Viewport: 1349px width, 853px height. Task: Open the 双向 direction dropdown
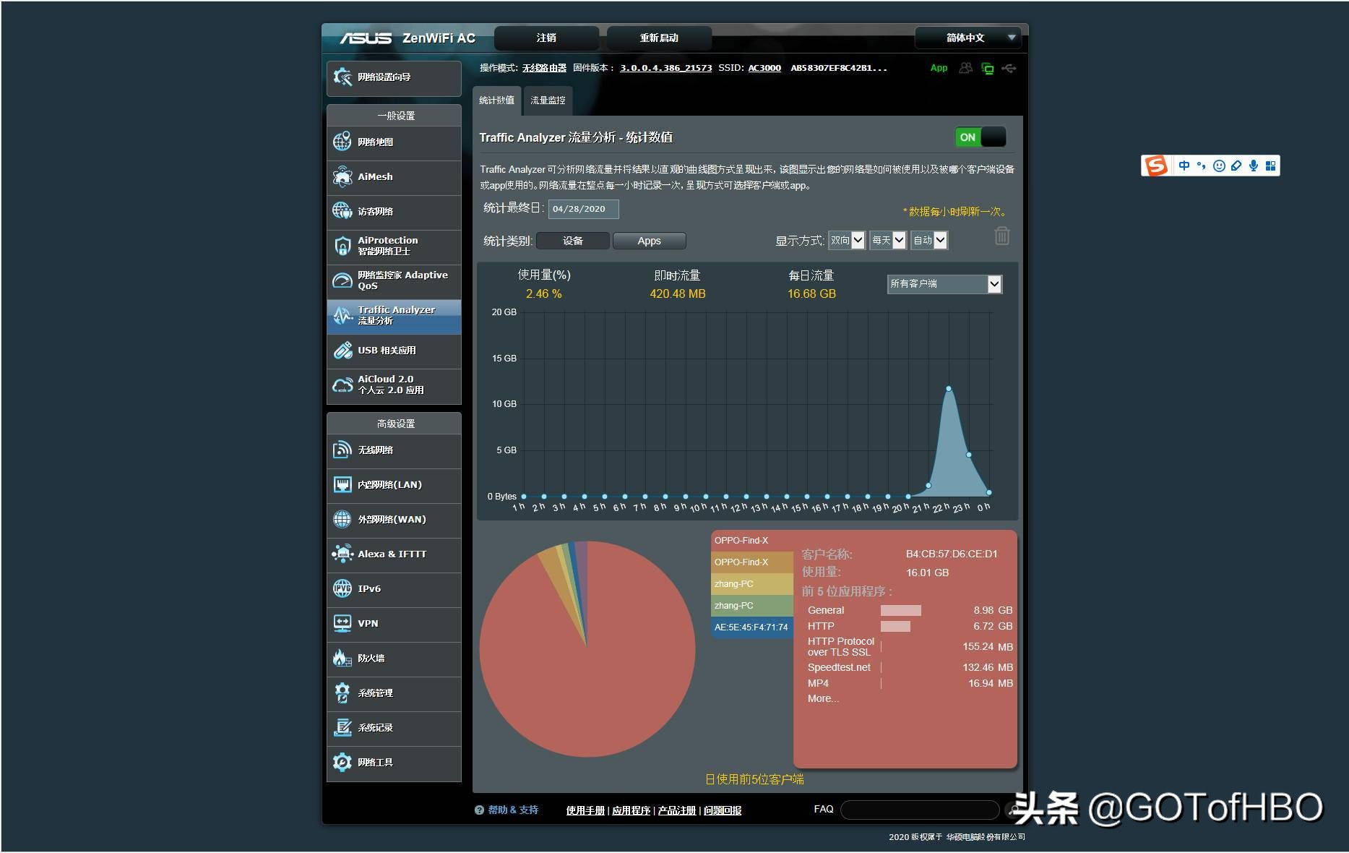[847, 240]
